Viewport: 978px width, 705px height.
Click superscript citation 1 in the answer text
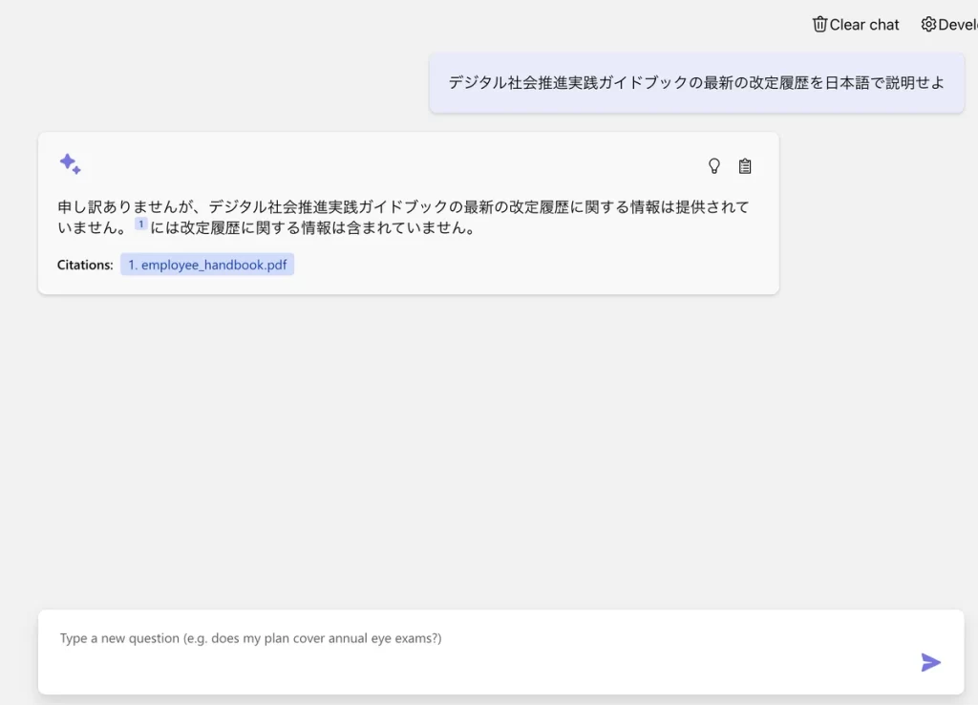click(x=140, y=224)
